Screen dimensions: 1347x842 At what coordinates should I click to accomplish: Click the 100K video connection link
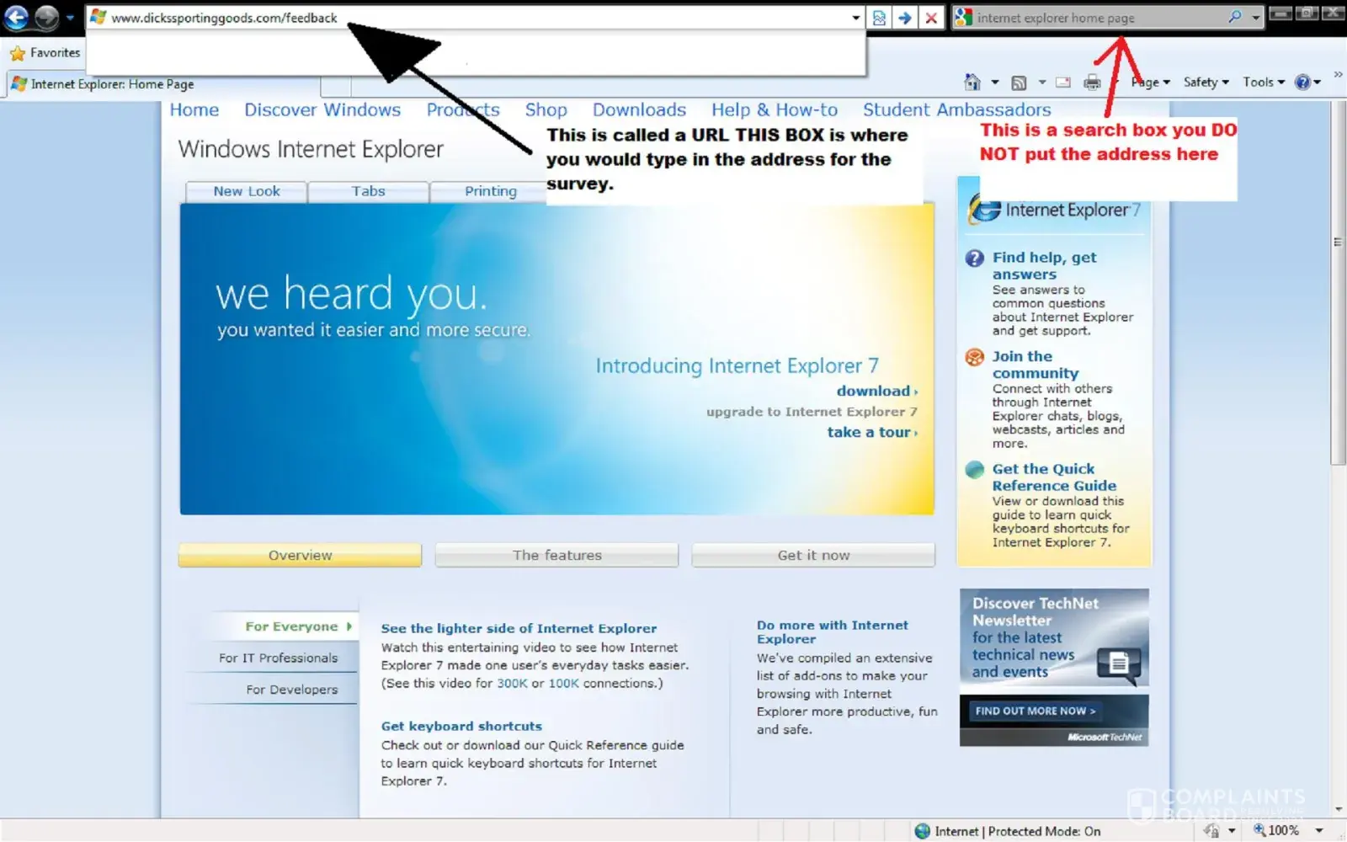[x=564, y=684]
